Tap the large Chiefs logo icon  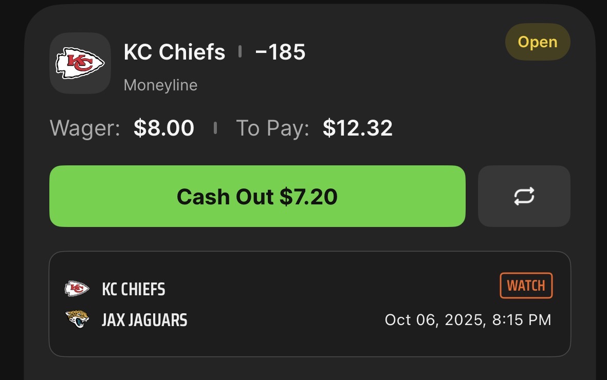[80, 63]
